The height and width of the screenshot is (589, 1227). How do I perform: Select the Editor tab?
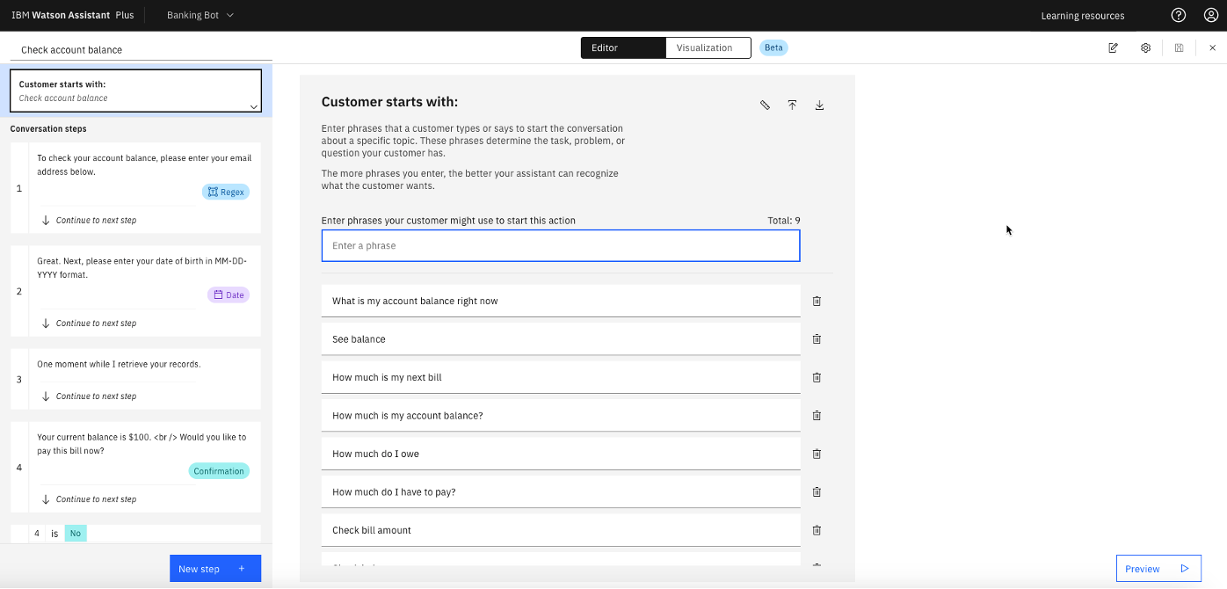click(605, 47)
